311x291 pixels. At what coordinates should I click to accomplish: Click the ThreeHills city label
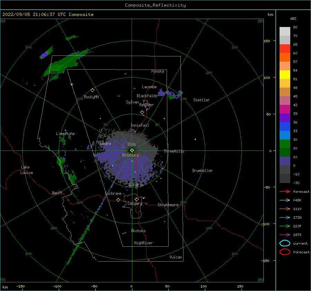coord(174,151)
